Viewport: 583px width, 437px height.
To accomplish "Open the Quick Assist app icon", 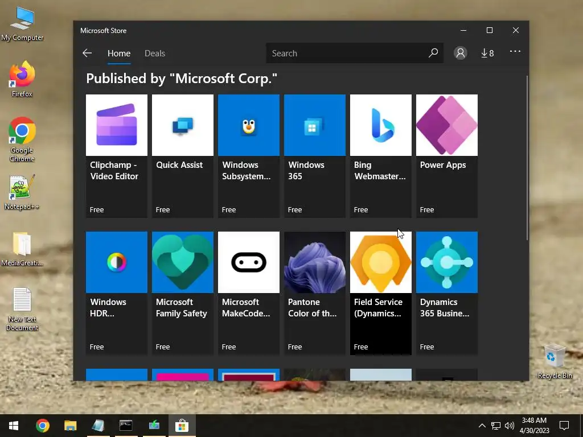I will point(183,125).
